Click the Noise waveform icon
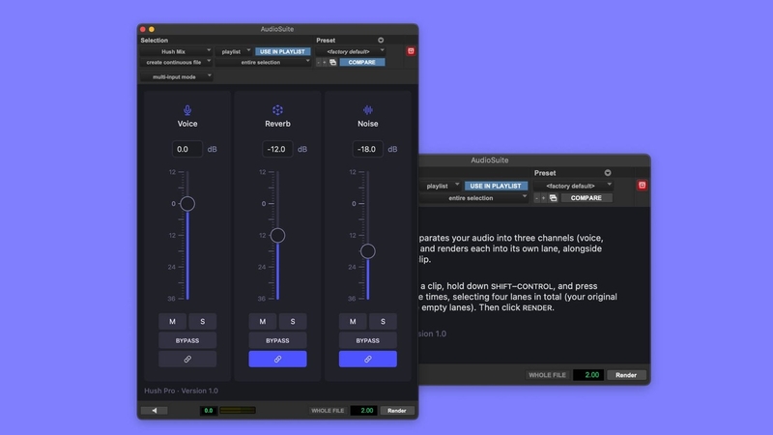The height and width of the screenshot is (435, 773). pos(368,110)
